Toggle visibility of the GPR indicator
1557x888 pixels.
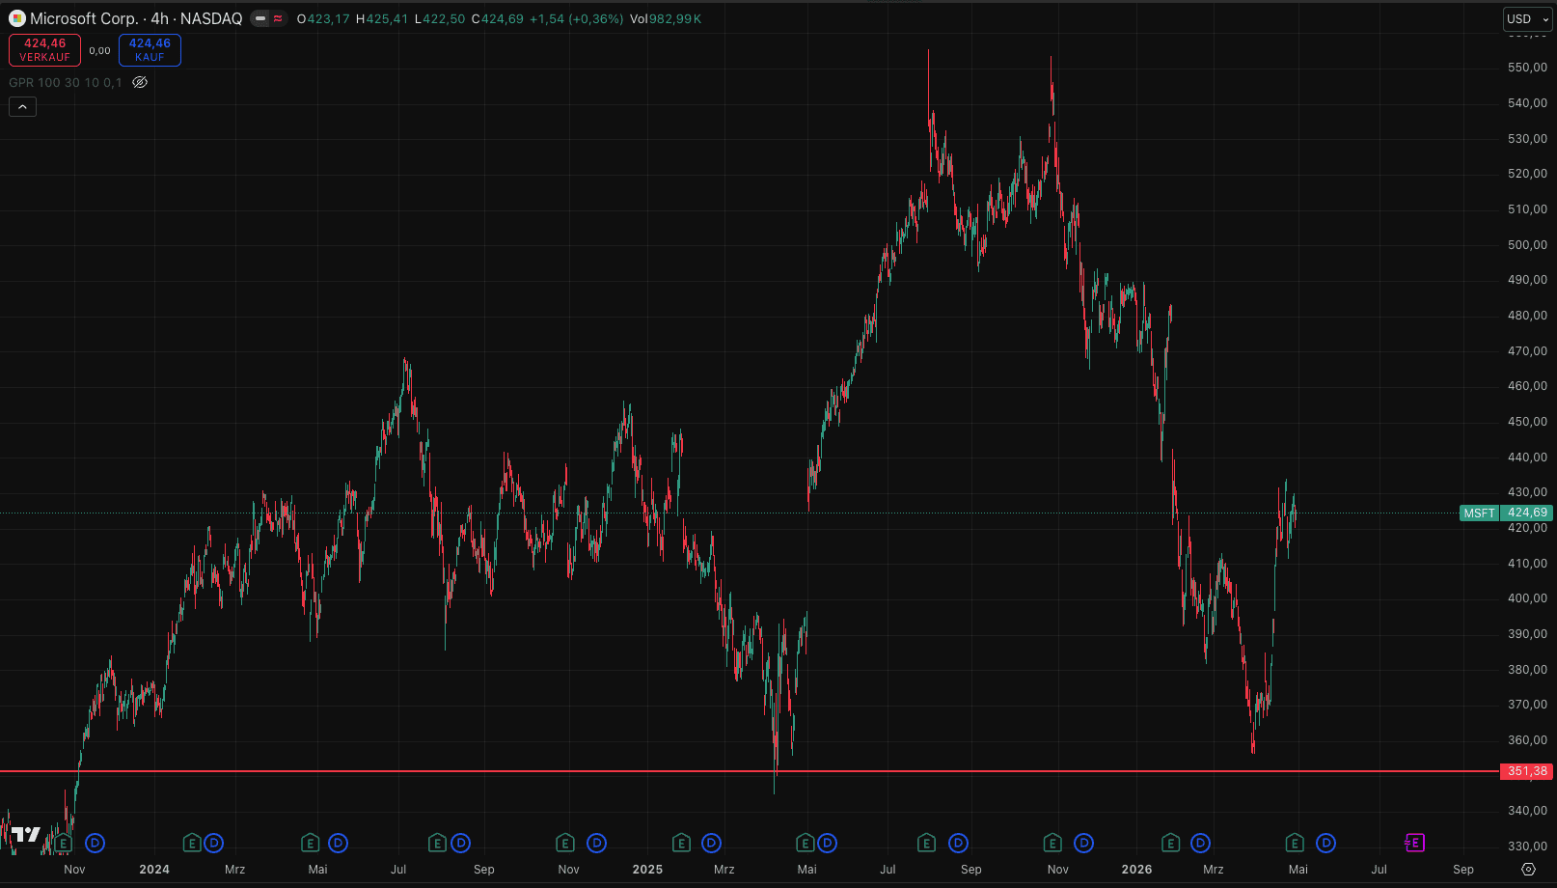(x=140, y=82)
